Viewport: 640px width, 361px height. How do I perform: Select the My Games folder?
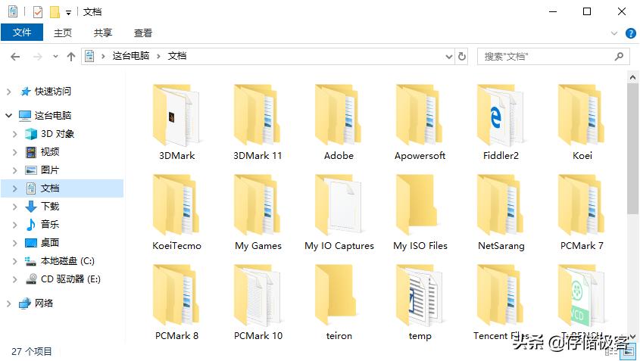point(258,213)
